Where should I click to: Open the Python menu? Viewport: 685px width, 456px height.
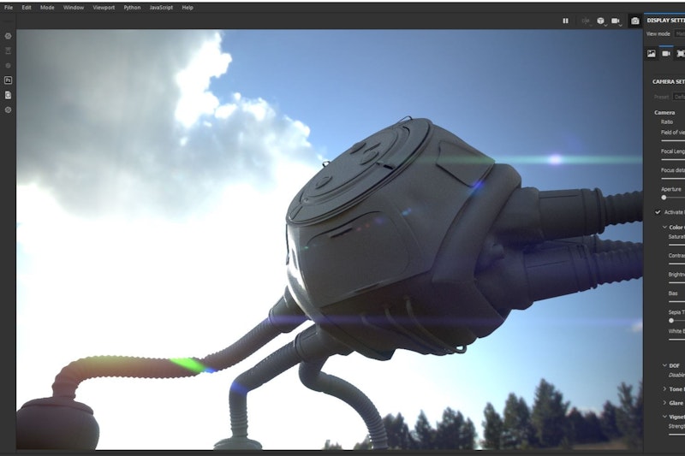pos(132,7)
